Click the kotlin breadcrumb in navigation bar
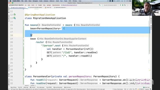 33,5
